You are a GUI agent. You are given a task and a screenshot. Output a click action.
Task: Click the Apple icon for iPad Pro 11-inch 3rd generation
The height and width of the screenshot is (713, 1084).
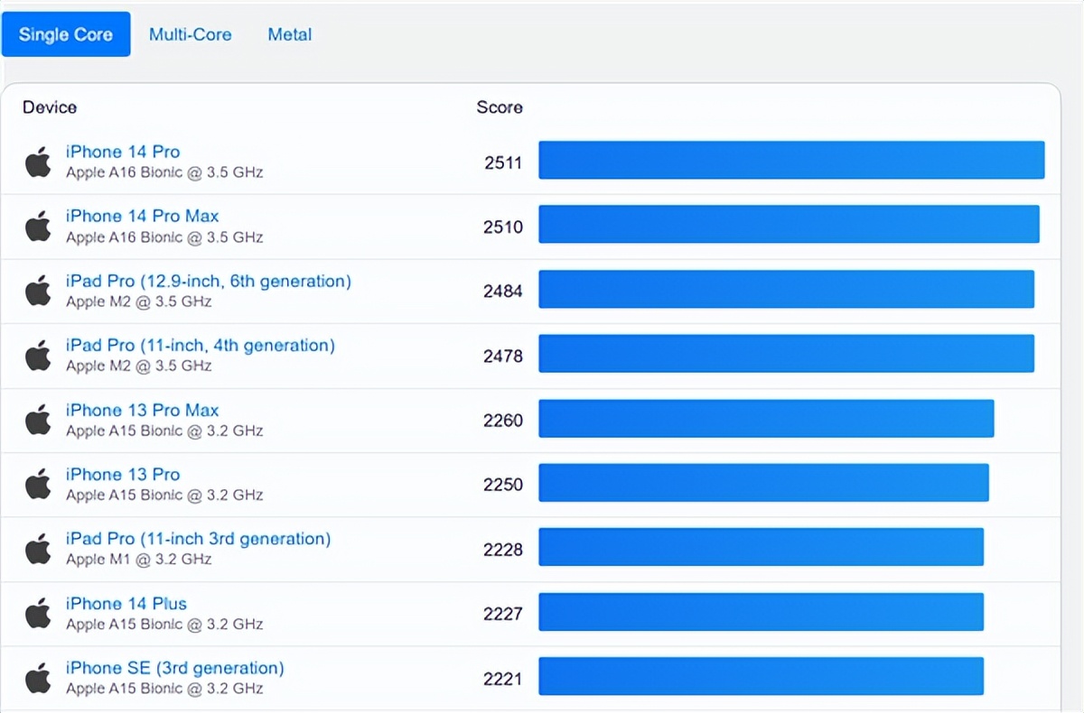(x=37, y=548)
